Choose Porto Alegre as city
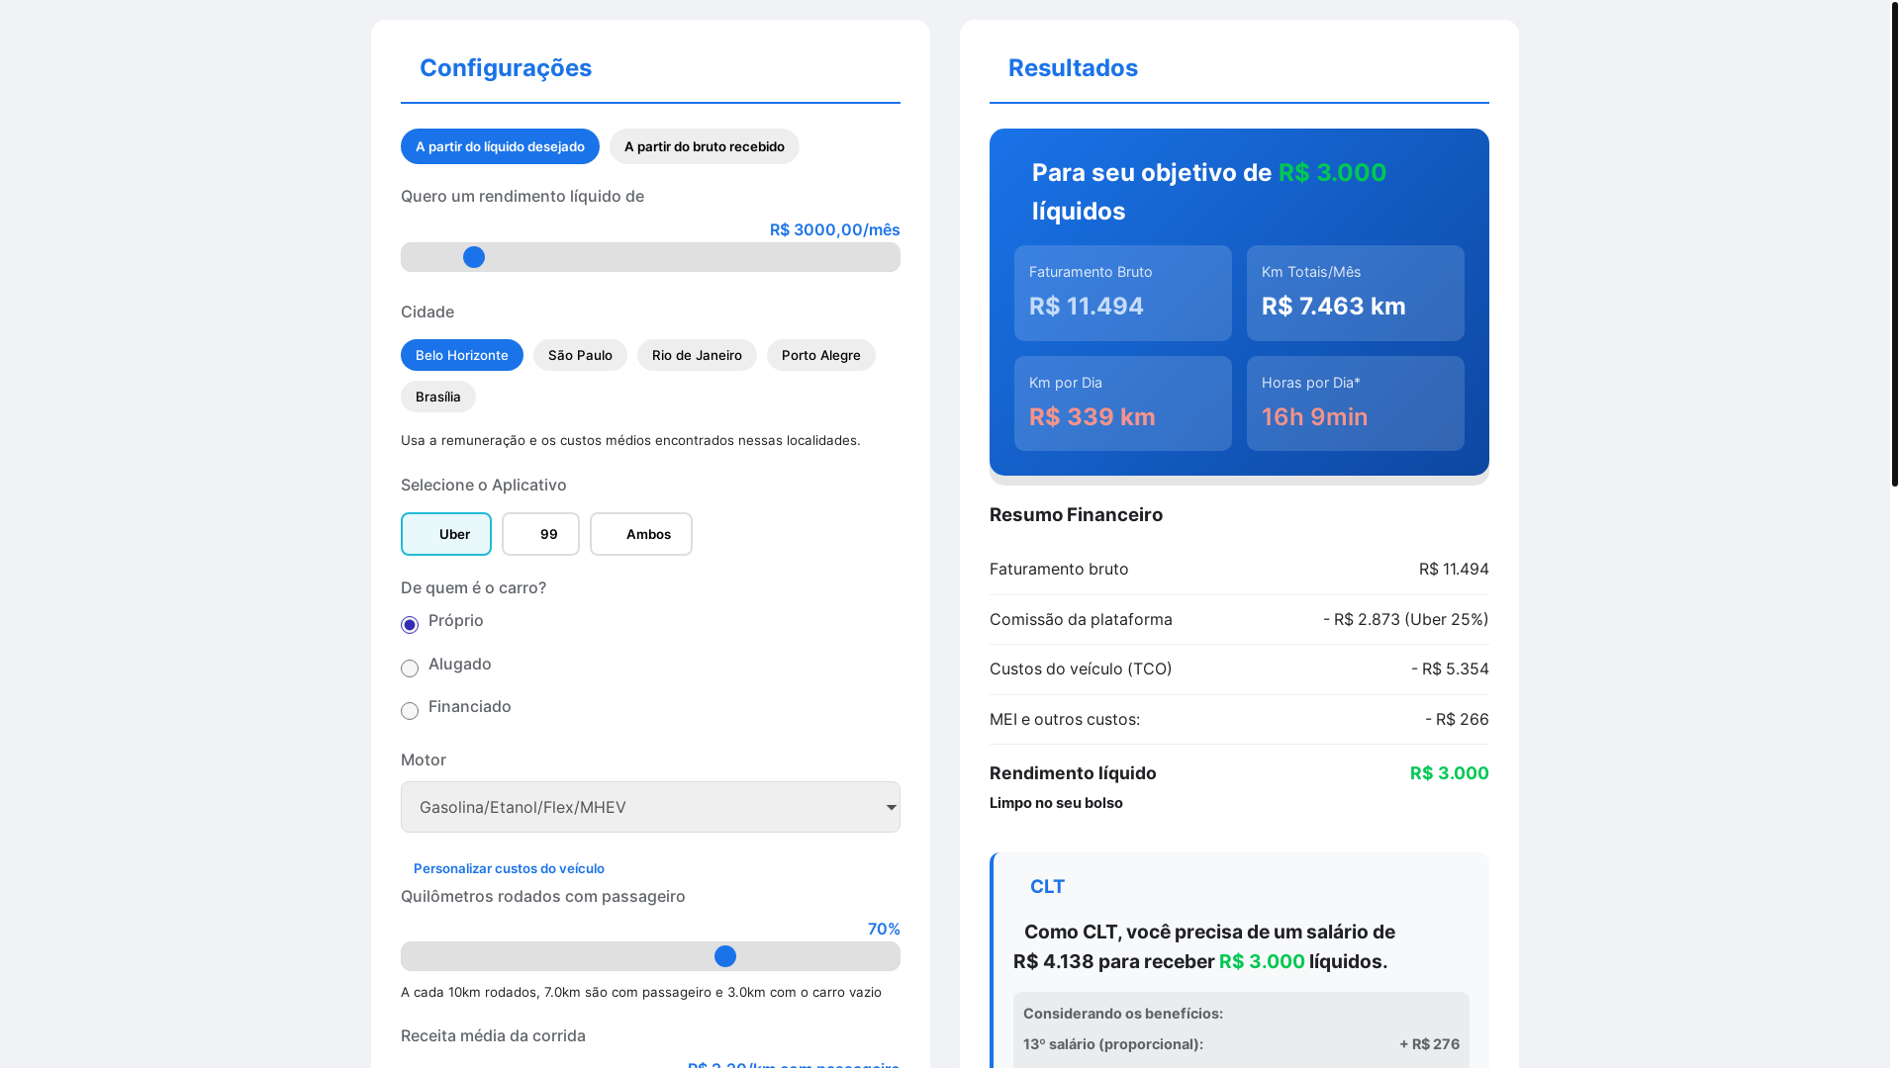The width and height of the screenshot is (1900, 1068). click(x=821, y=355)
